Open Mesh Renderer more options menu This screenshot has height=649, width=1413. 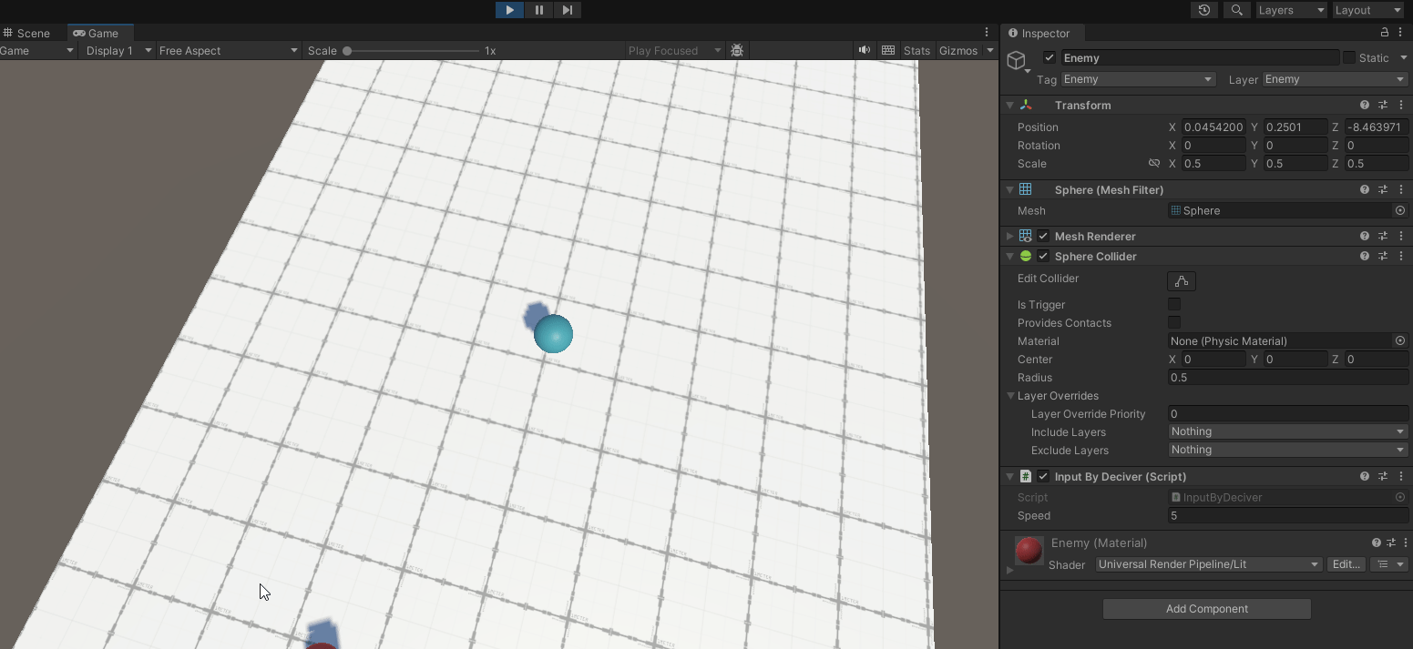click(x=1401, y=237)
